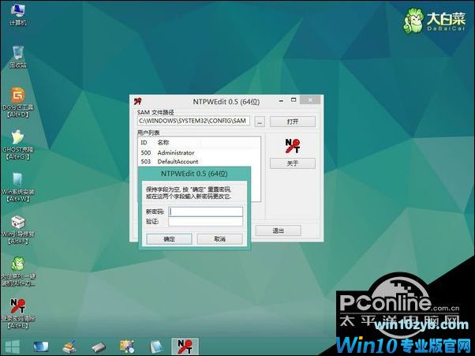
Task: Open the 计算机 desktop icon
Action: [x=18, y=15]
